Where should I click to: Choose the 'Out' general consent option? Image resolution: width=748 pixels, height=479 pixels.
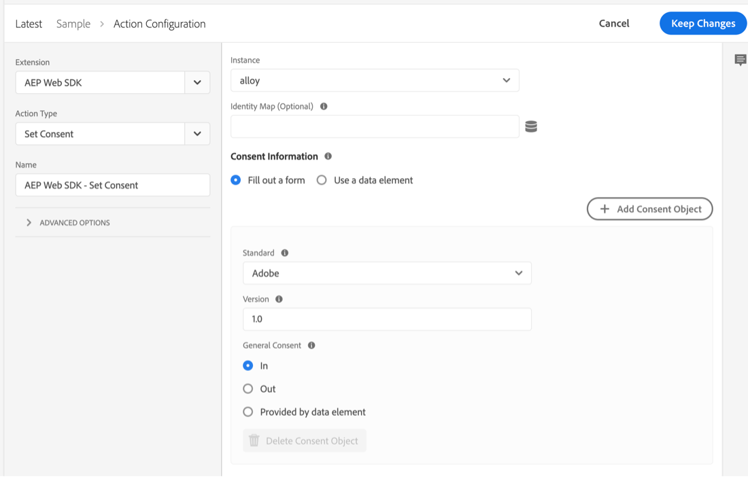click(x=248, y=389)
